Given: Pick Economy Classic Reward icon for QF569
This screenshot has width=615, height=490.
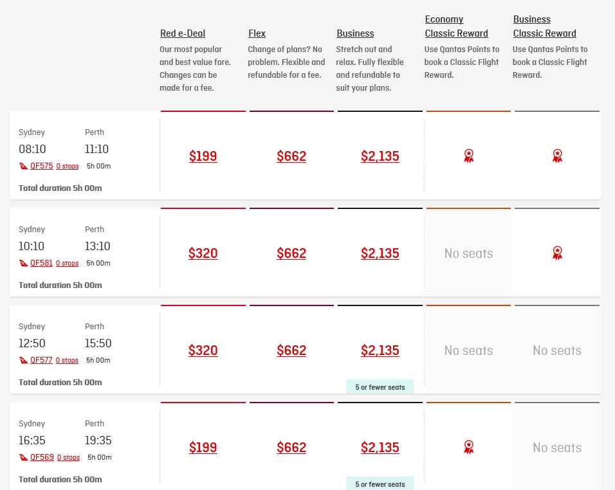Looking at the screenshot, I should (468, 447).
